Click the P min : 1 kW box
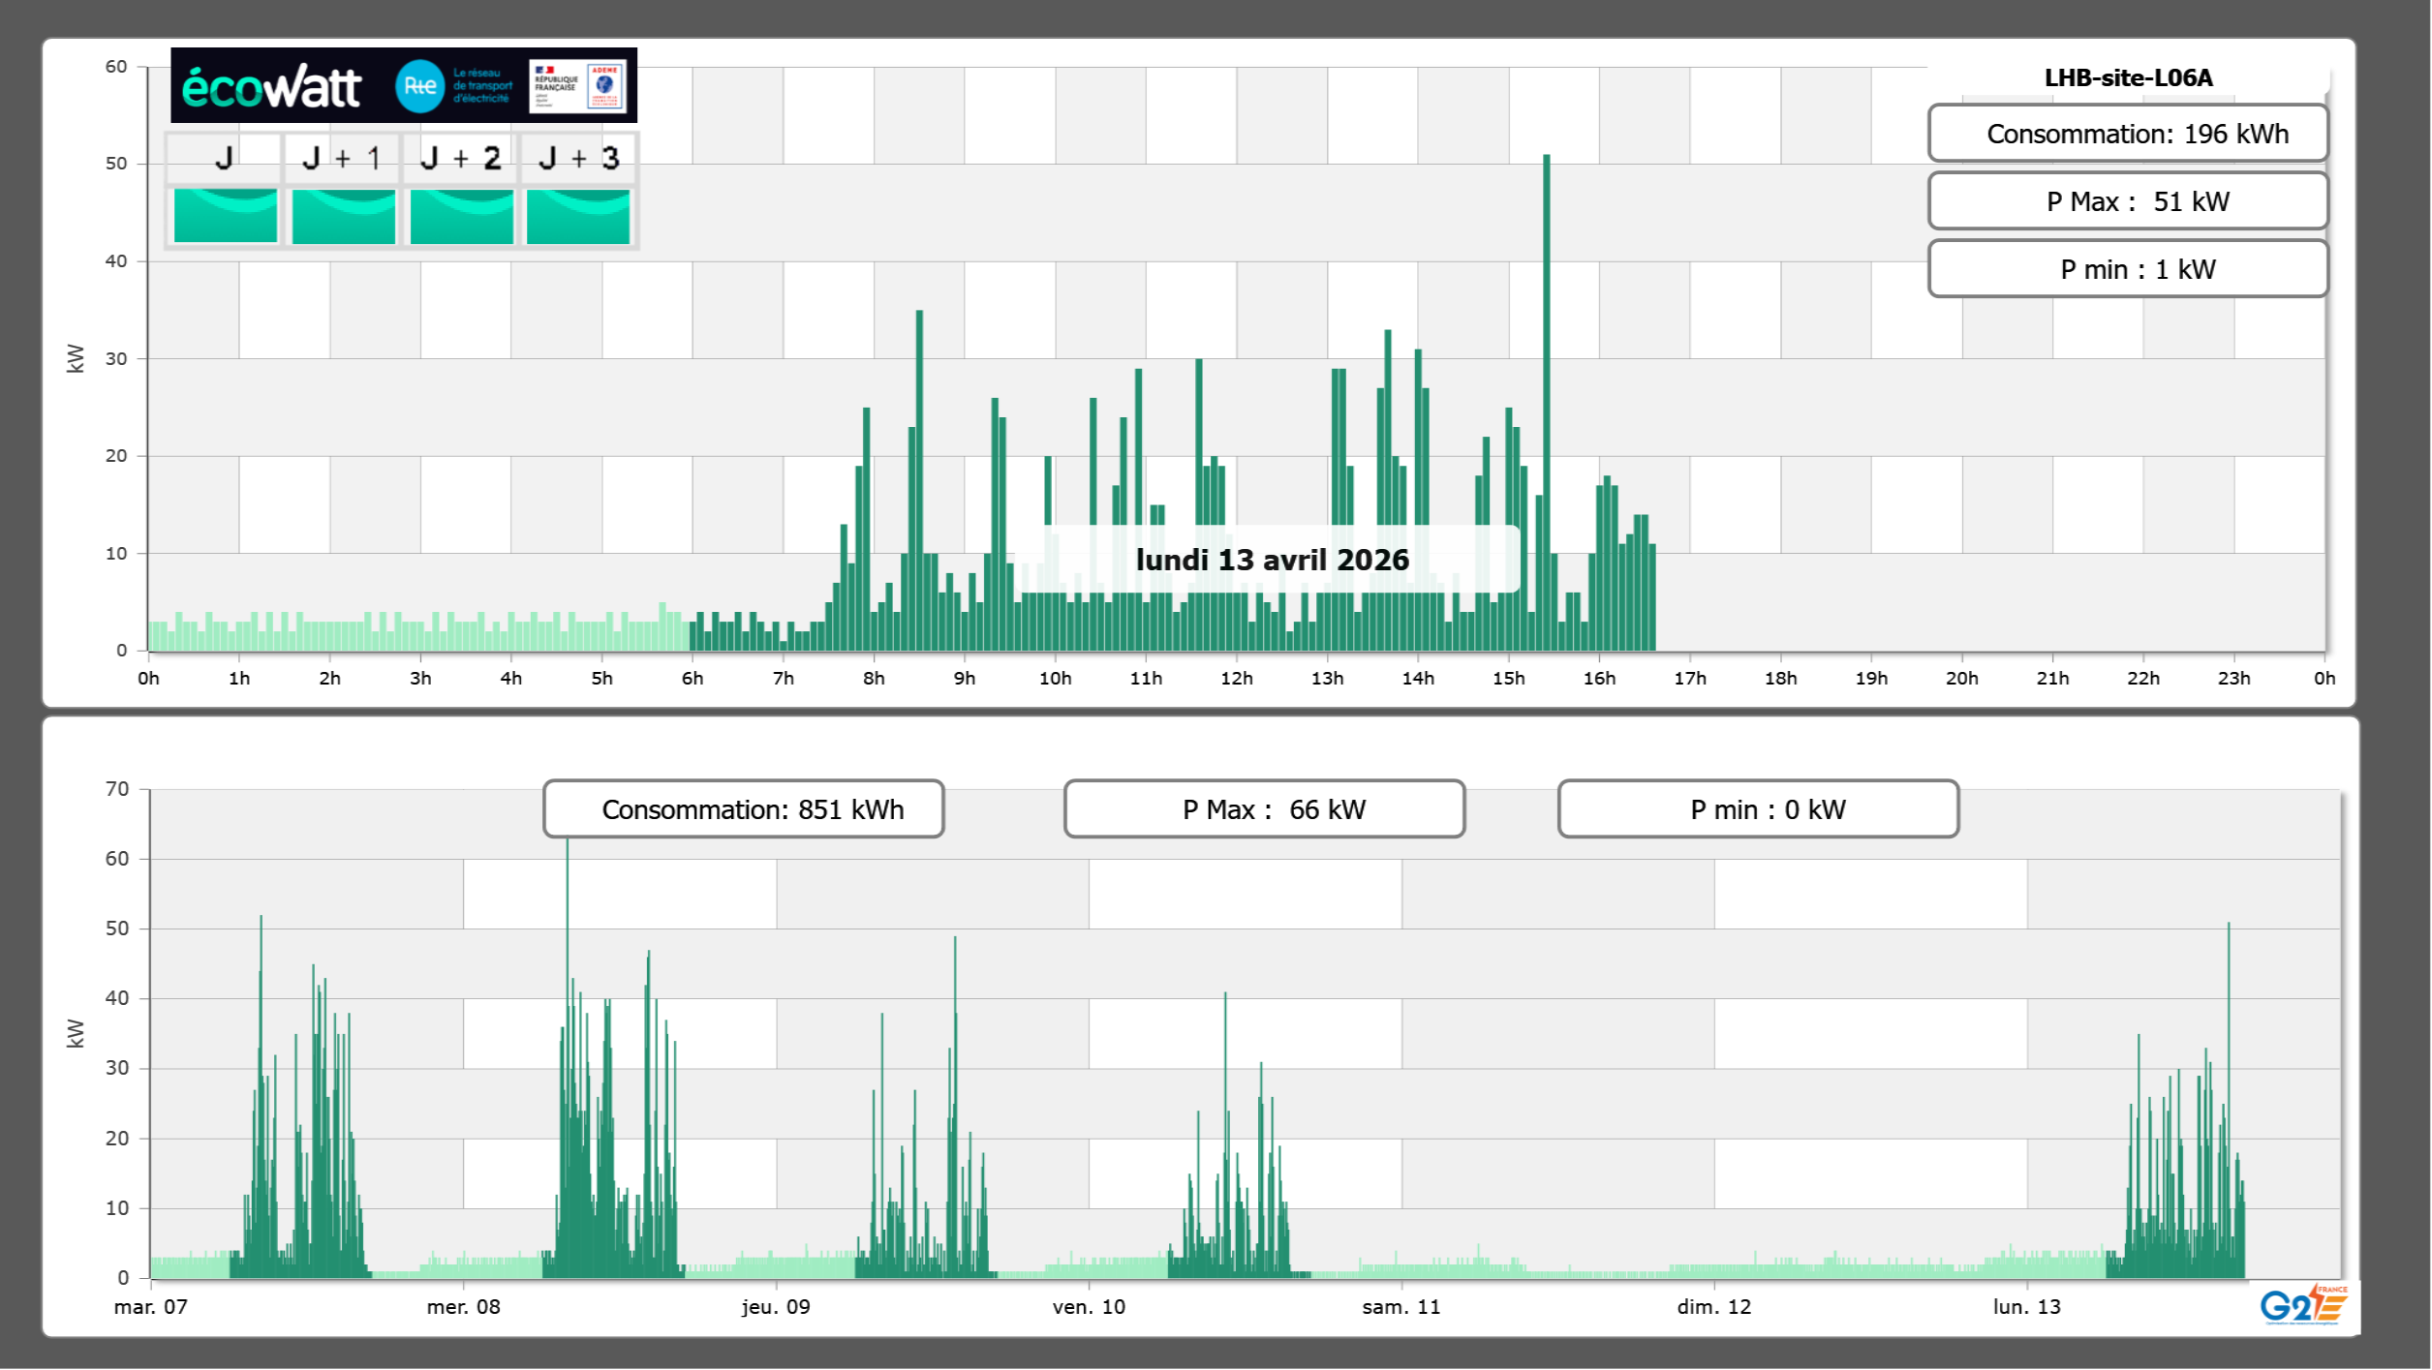 [2128, 269]
